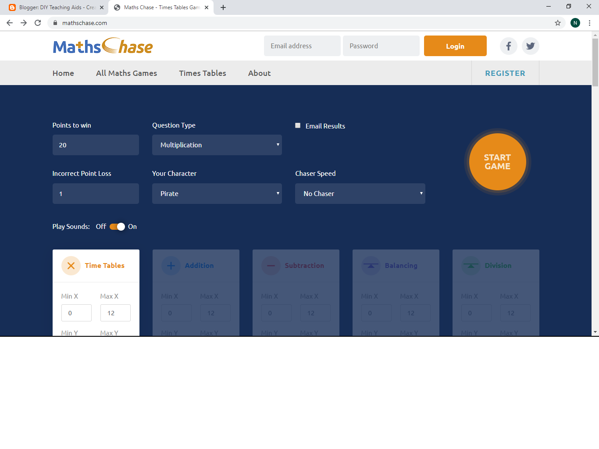Go forward with browser forward arrow
The image size is (599, 449).
coord(24,23)
